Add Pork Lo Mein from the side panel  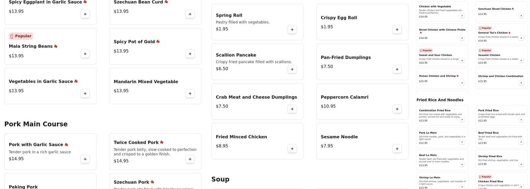pos(462,142)
